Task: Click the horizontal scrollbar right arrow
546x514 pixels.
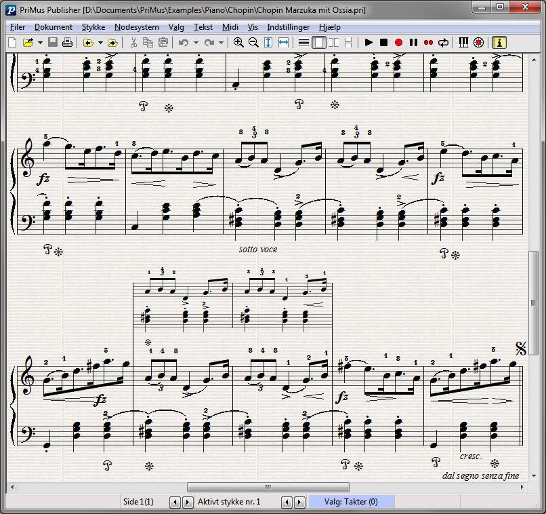Action: tap(522, 487)
